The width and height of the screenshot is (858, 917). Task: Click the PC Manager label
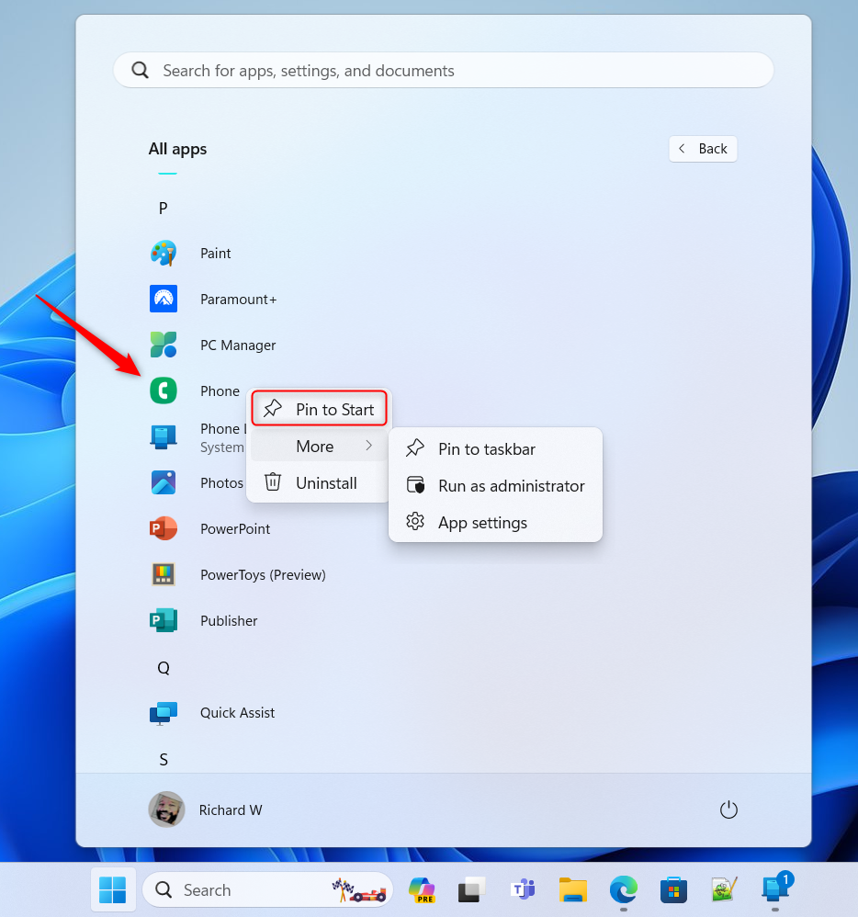238,345
